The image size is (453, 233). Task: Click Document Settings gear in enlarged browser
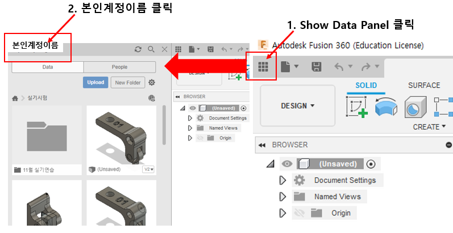point(300,180)
